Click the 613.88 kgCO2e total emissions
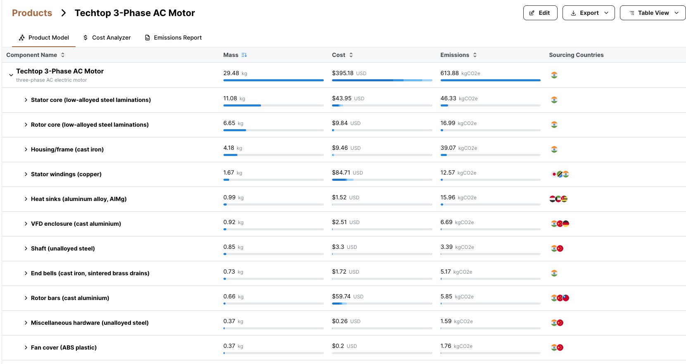The image size is (686, 364). 460,73
